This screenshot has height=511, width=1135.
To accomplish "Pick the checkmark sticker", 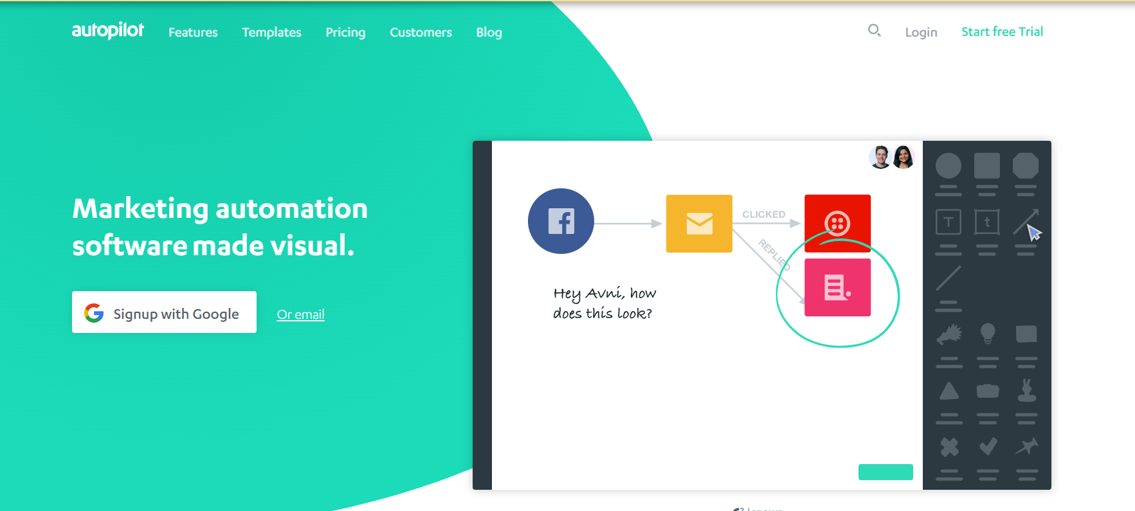I will [x=988, y=446].
